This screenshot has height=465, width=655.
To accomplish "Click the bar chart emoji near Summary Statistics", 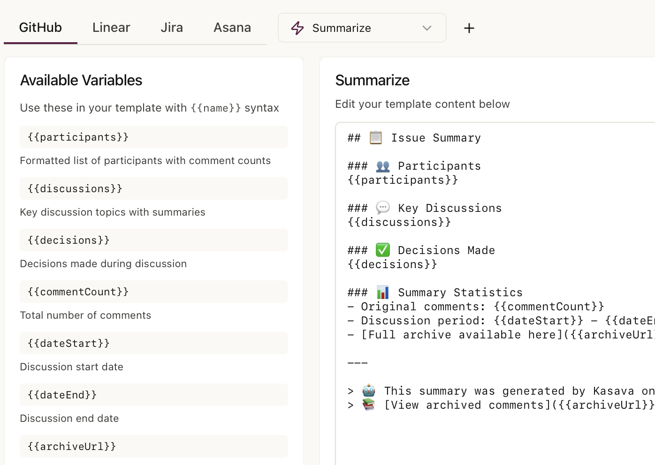I will 383,292.
